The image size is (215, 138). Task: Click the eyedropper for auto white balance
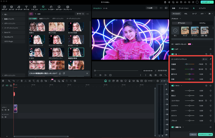(210, 59)
